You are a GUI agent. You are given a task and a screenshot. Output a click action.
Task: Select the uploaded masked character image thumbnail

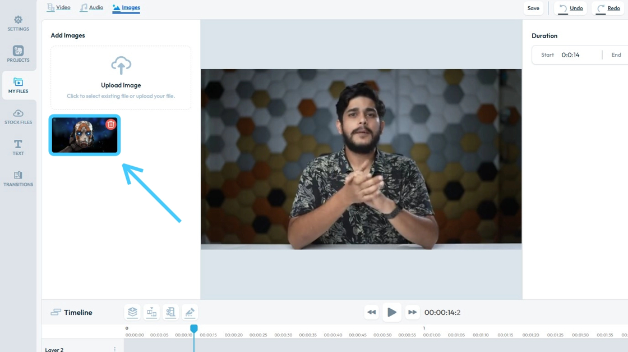tap(85, 135)
